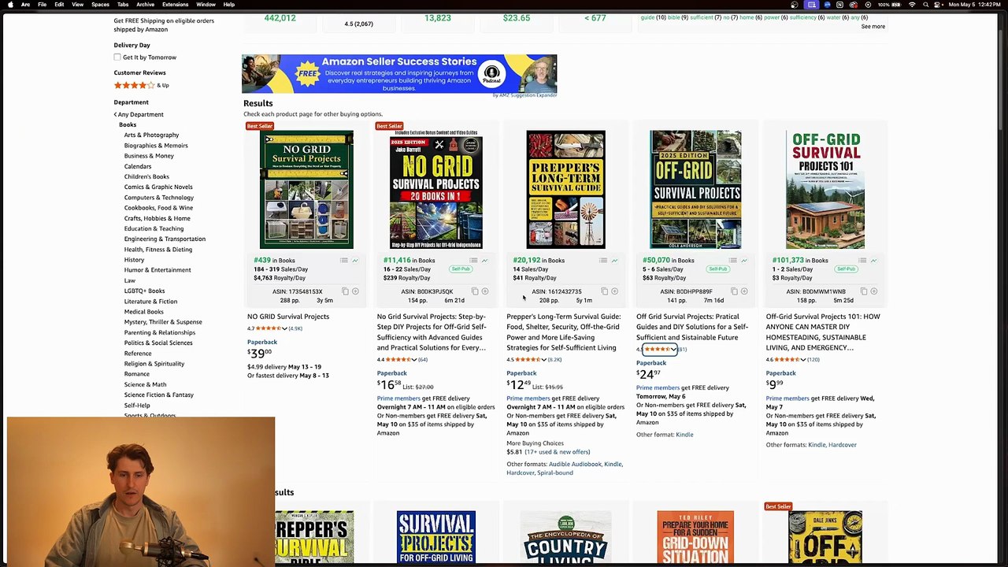Click the plus circle icon beside ASIN B0DMWM1WNB

click(x=874, y=292)
